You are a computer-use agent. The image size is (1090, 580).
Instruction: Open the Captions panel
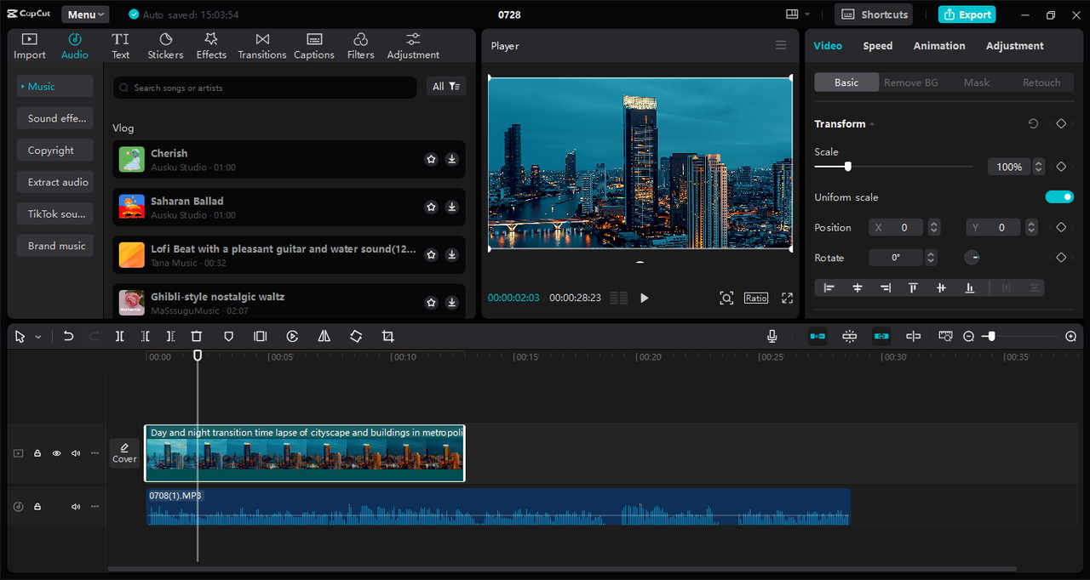(x=314, y=46)
